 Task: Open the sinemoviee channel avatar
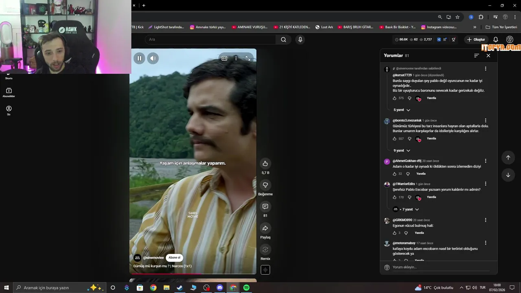[138, 258]
